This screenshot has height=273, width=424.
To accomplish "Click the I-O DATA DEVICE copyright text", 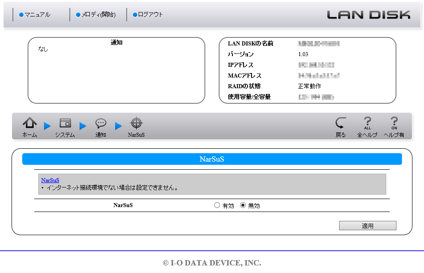I will 212,263.
